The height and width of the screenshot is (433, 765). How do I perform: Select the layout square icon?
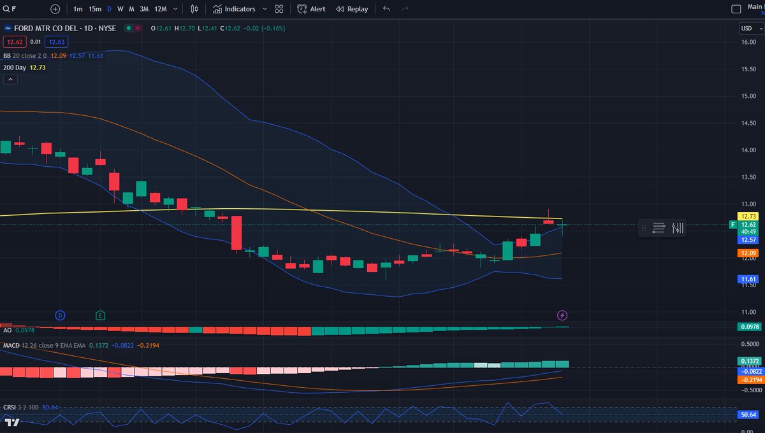click(x=736, y=9)
